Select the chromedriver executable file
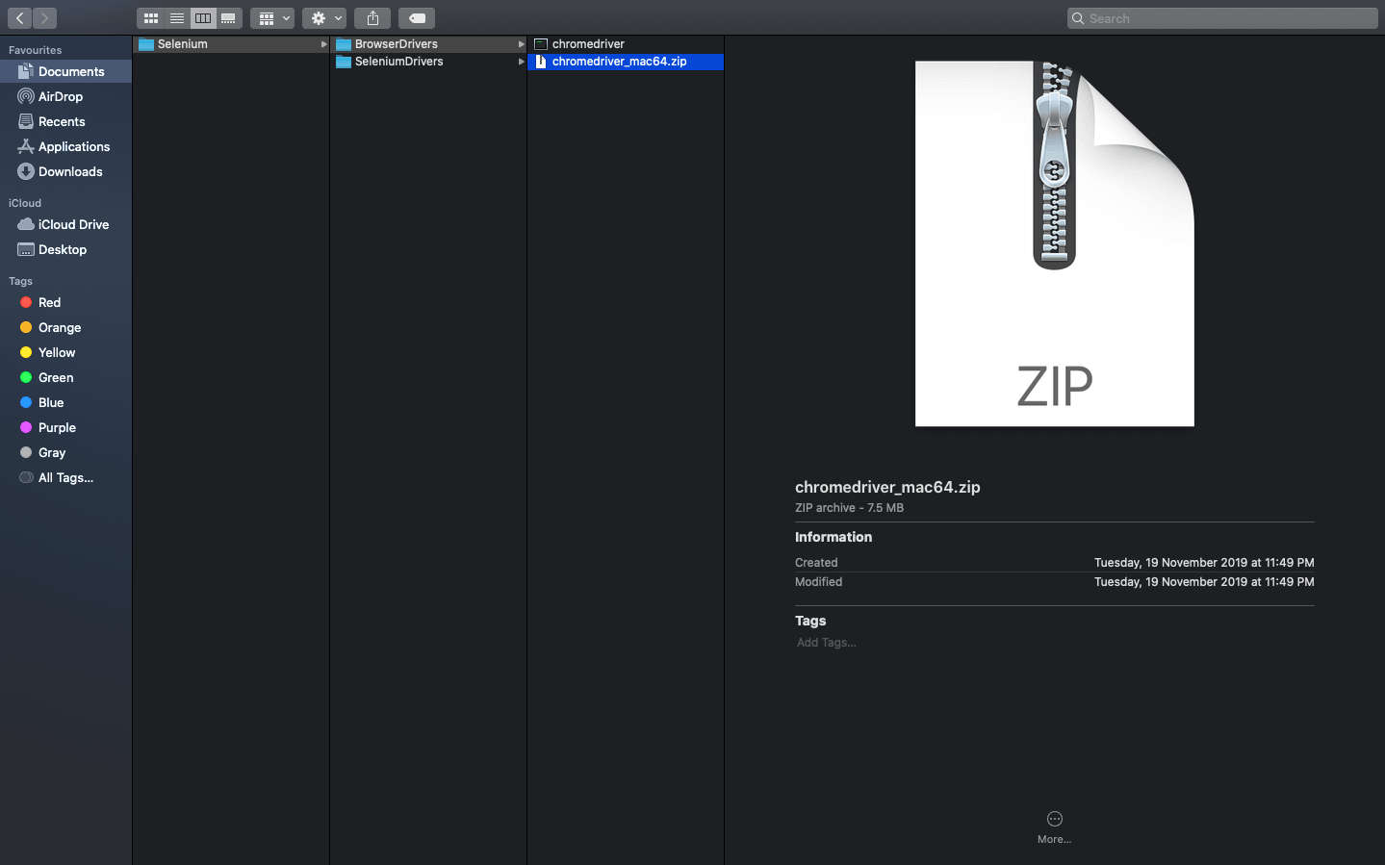Viewport: 1385px width, 865px height. pyautogui.click(x=588, y=44)
